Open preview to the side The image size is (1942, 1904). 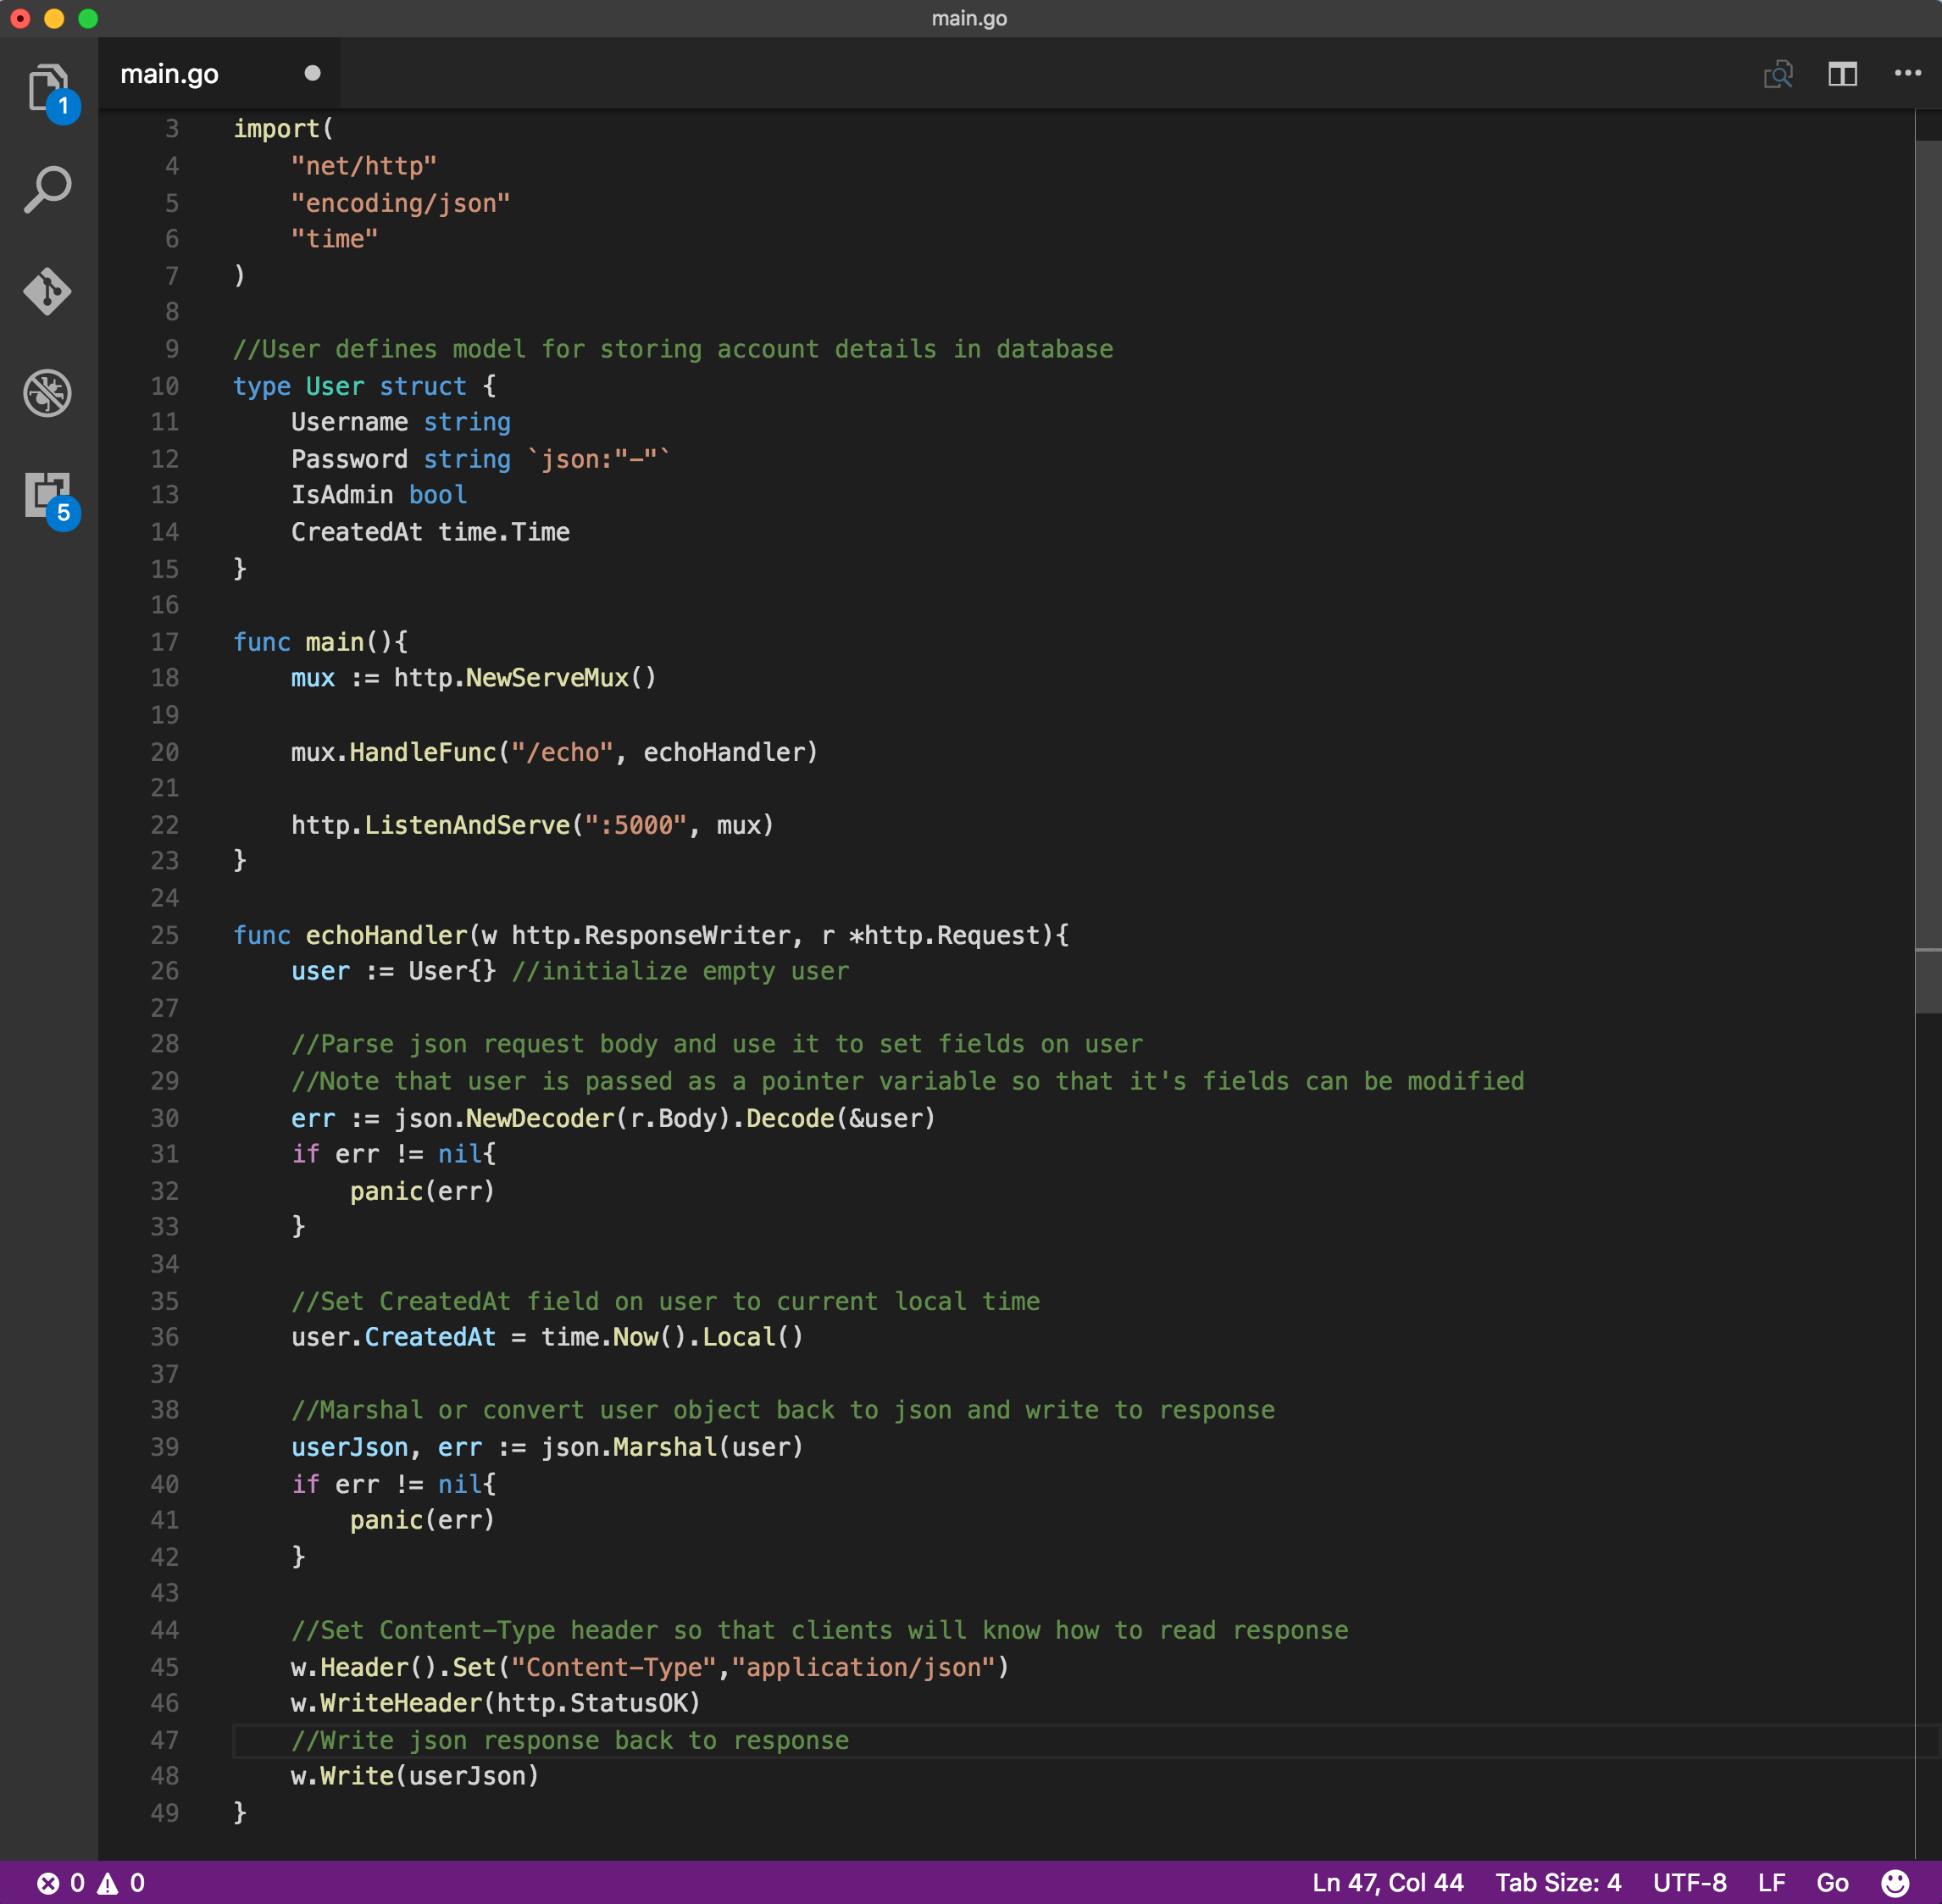[1779, 73]
